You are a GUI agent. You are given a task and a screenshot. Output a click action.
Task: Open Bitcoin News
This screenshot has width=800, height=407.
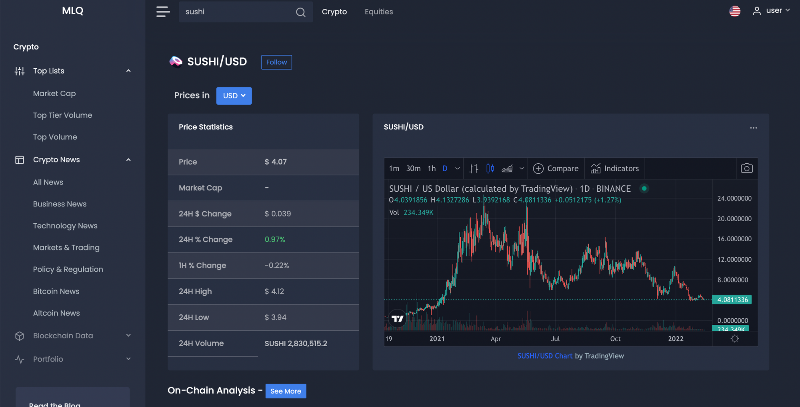coord(56,292)
